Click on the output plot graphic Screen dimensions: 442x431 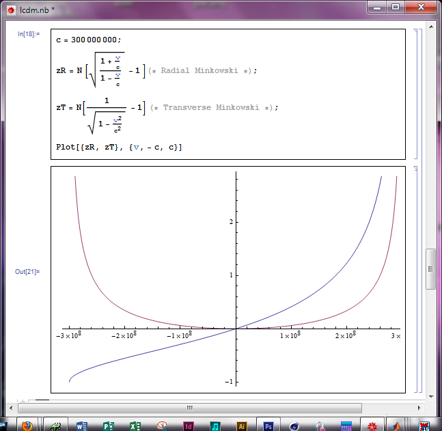click(232, 279)
